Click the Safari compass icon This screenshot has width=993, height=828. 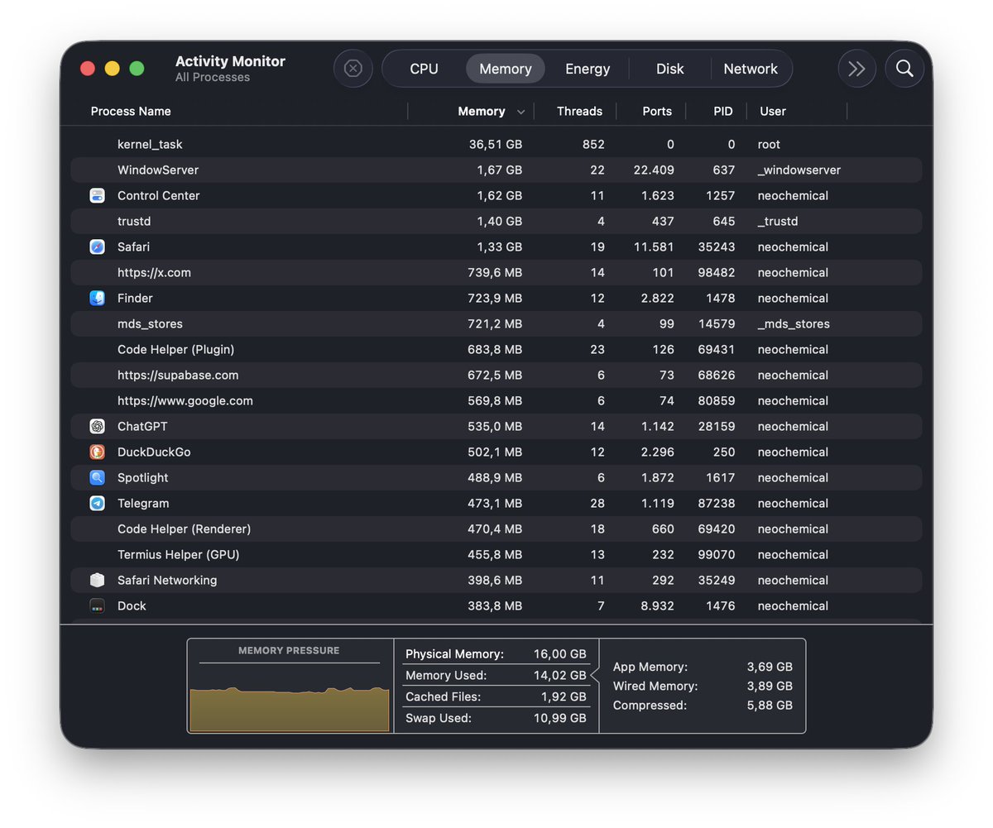point(97,247)
